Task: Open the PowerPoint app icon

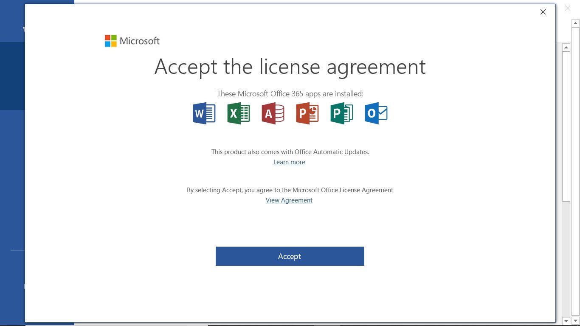Action: pyautogui.click(x=307, y=113)
